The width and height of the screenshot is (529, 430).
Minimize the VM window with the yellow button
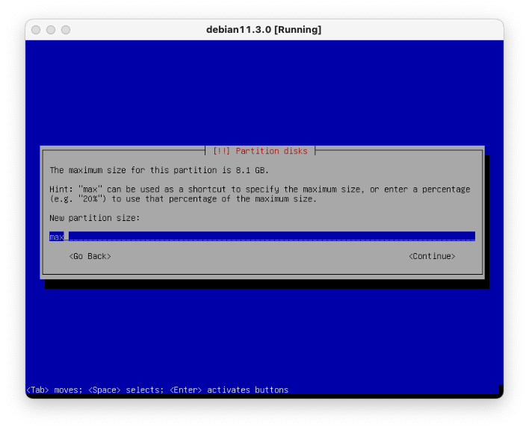click(51, 30)
